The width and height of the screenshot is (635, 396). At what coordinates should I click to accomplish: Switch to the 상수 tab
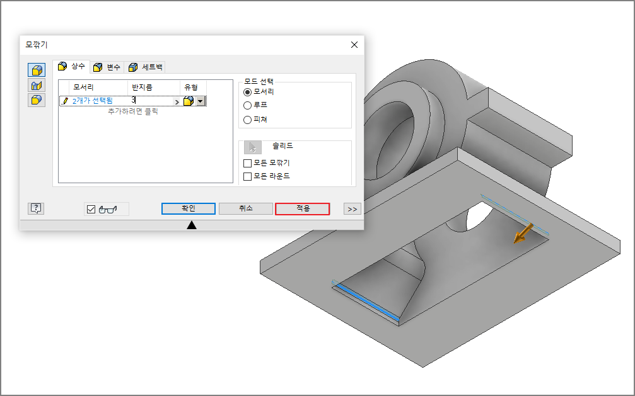click(x=72, y=66)
